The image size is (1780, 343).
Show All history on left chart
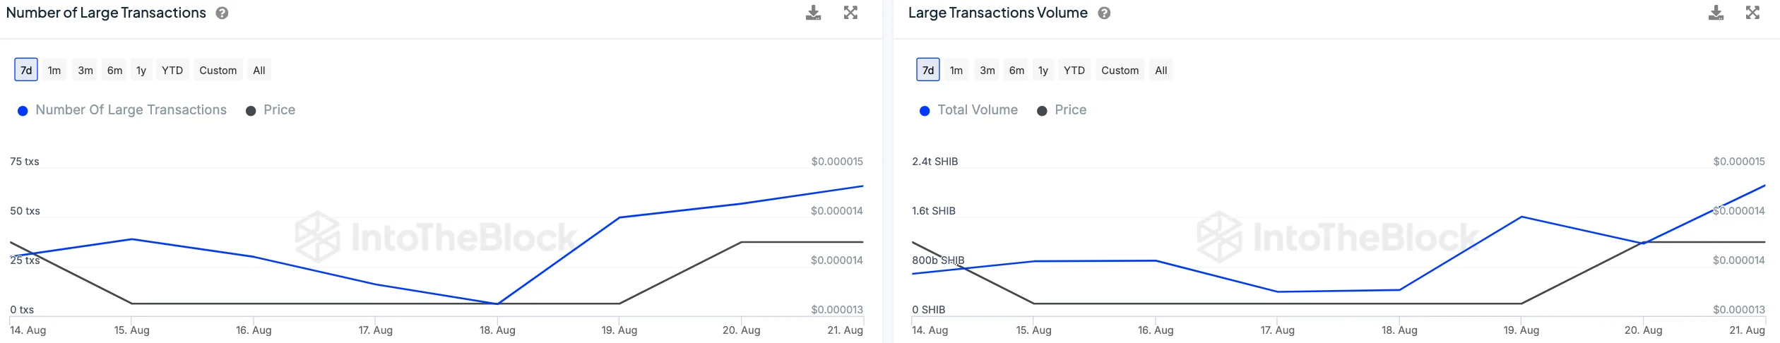pos(259,70)
